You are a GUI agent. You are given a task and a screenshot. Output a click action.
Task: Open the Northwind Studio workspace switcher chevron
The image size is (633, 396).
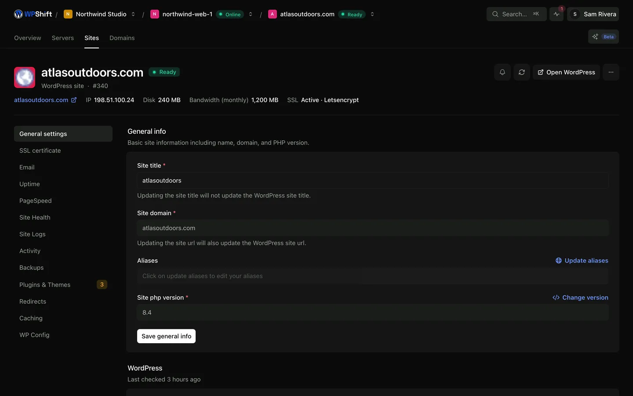(133, 14)
